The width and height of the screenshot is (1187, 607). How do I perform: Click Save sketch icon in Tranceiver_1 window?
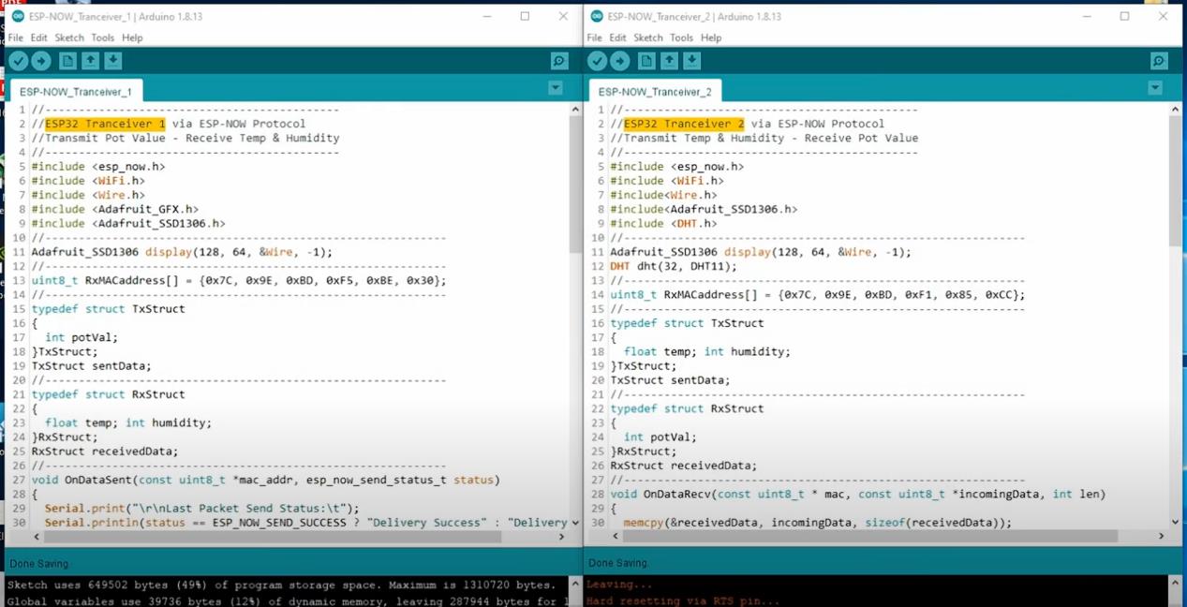(112, 61)
